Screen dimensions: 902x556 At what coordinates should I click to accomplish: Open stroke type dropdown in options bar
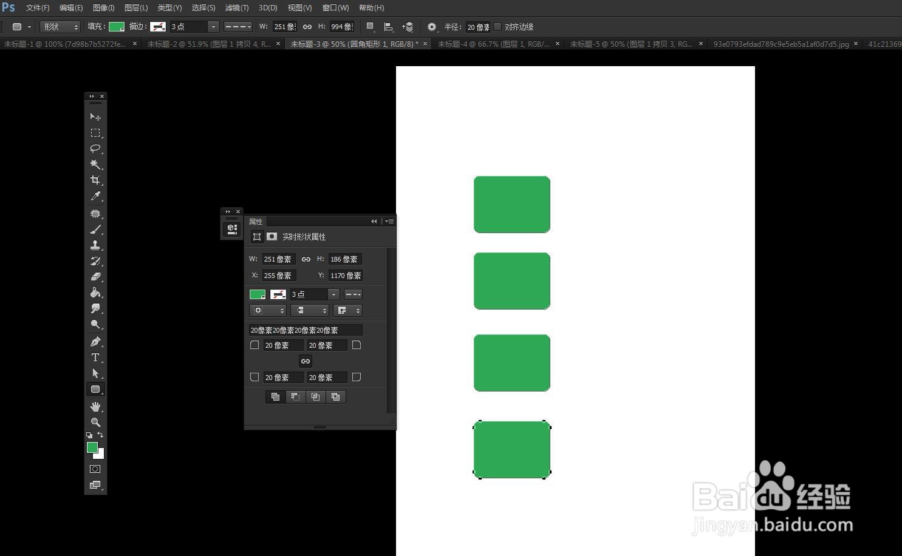click(238, 27)
